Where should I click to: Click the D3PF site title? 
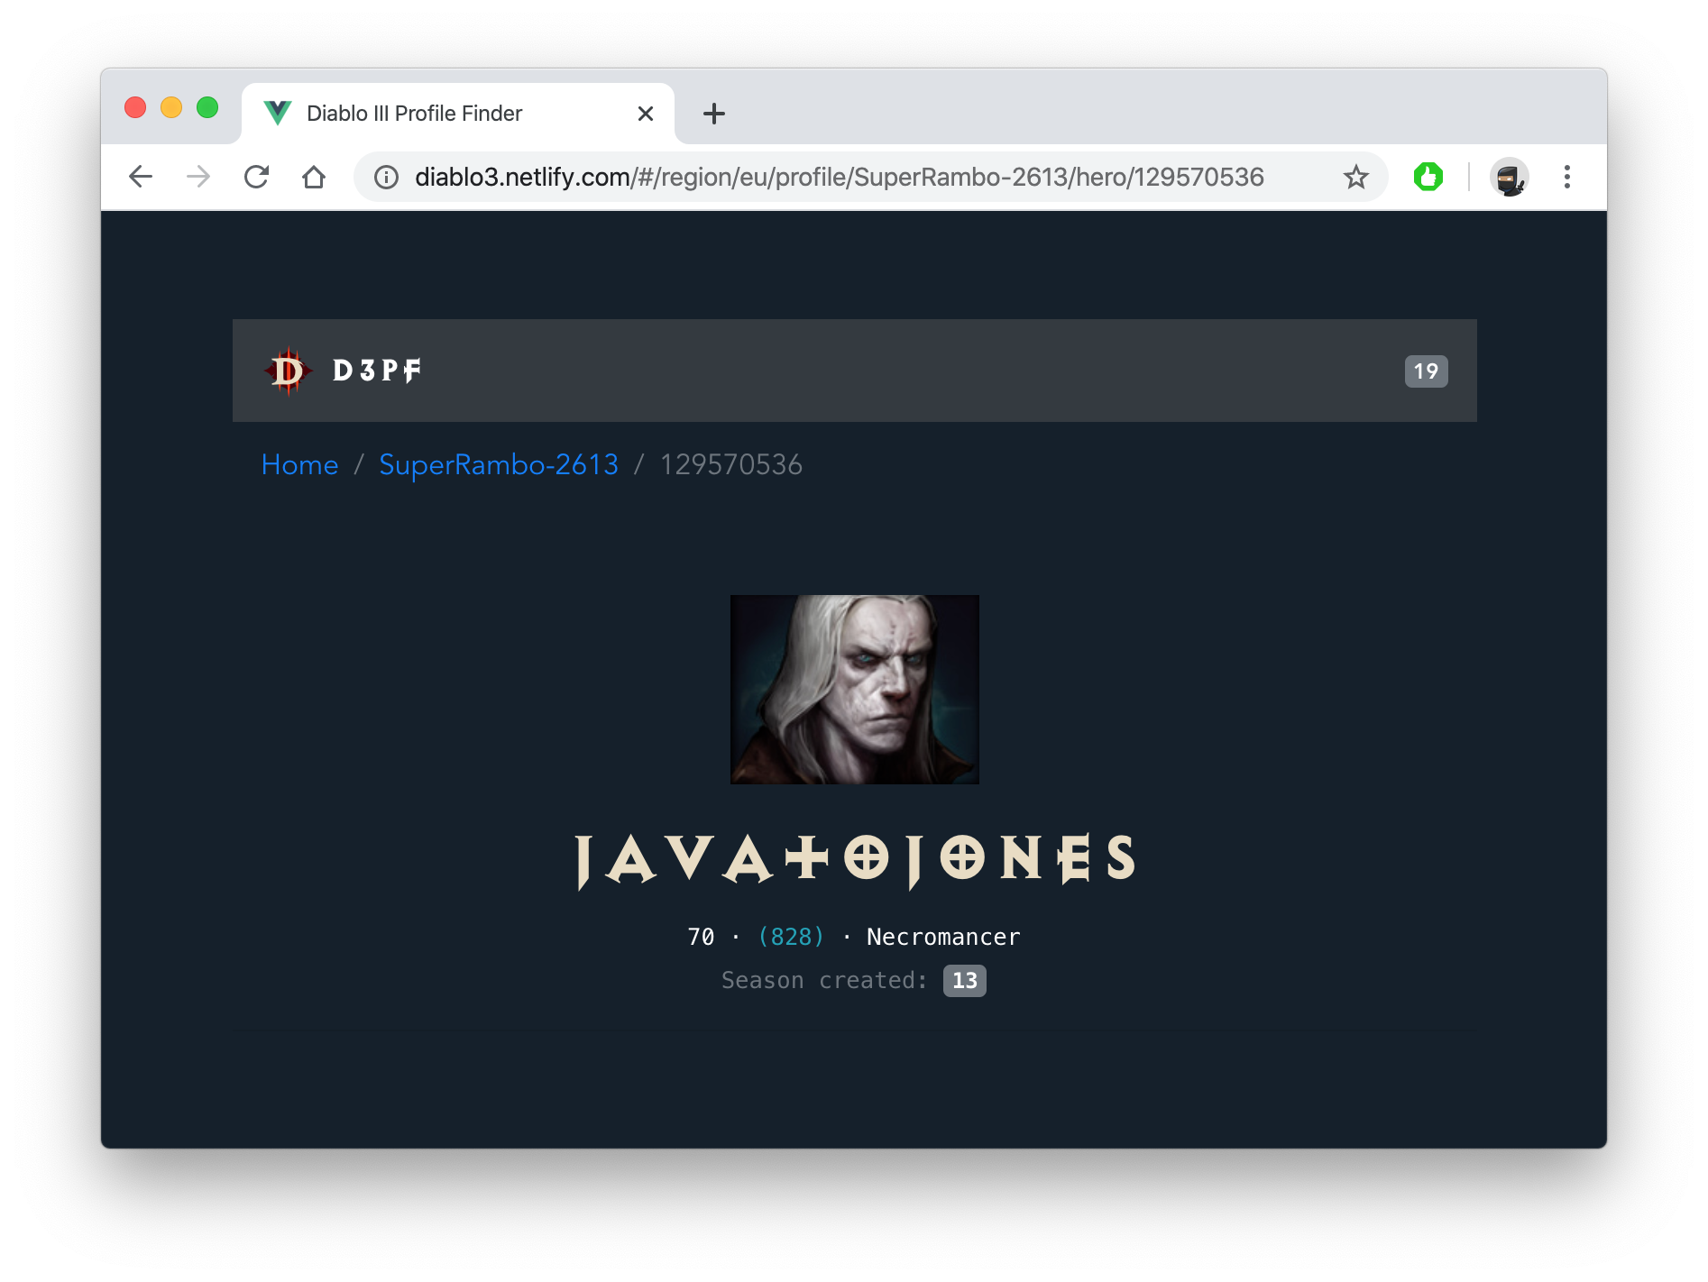[x=377, y=371]
